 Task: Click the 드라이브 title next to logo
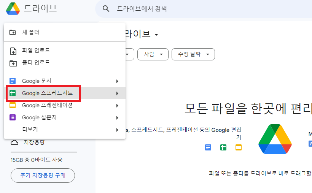[x=40, y=8]
